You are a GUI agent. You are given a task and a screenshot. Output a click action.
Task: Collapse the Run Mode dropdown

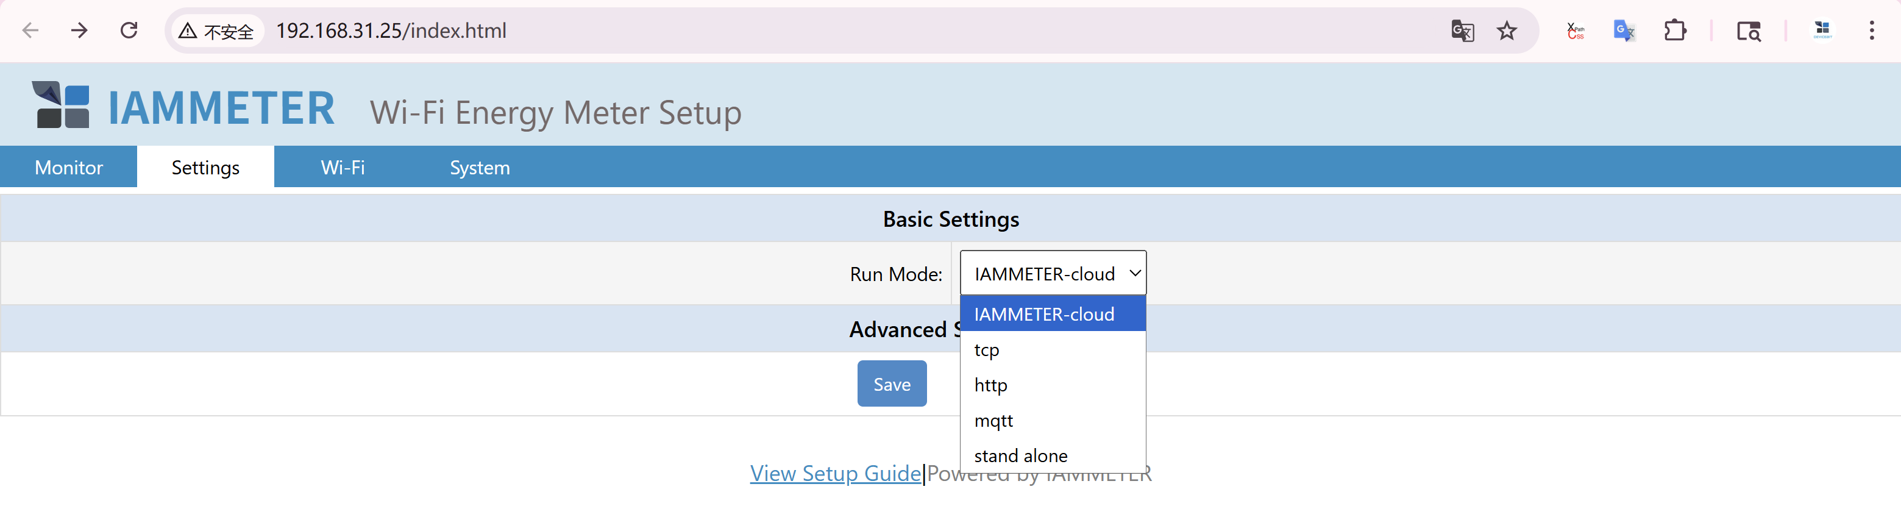1053,273
